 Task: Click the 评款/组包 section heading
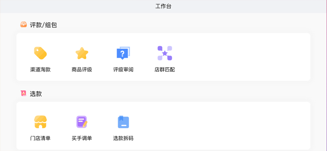pyautogui.click(x=43, y=25)
